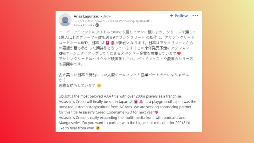Viewport: 254px width, 143px height.
Task: Click the Business Development & Brand Partnership headline
Action: pos(111,21)
